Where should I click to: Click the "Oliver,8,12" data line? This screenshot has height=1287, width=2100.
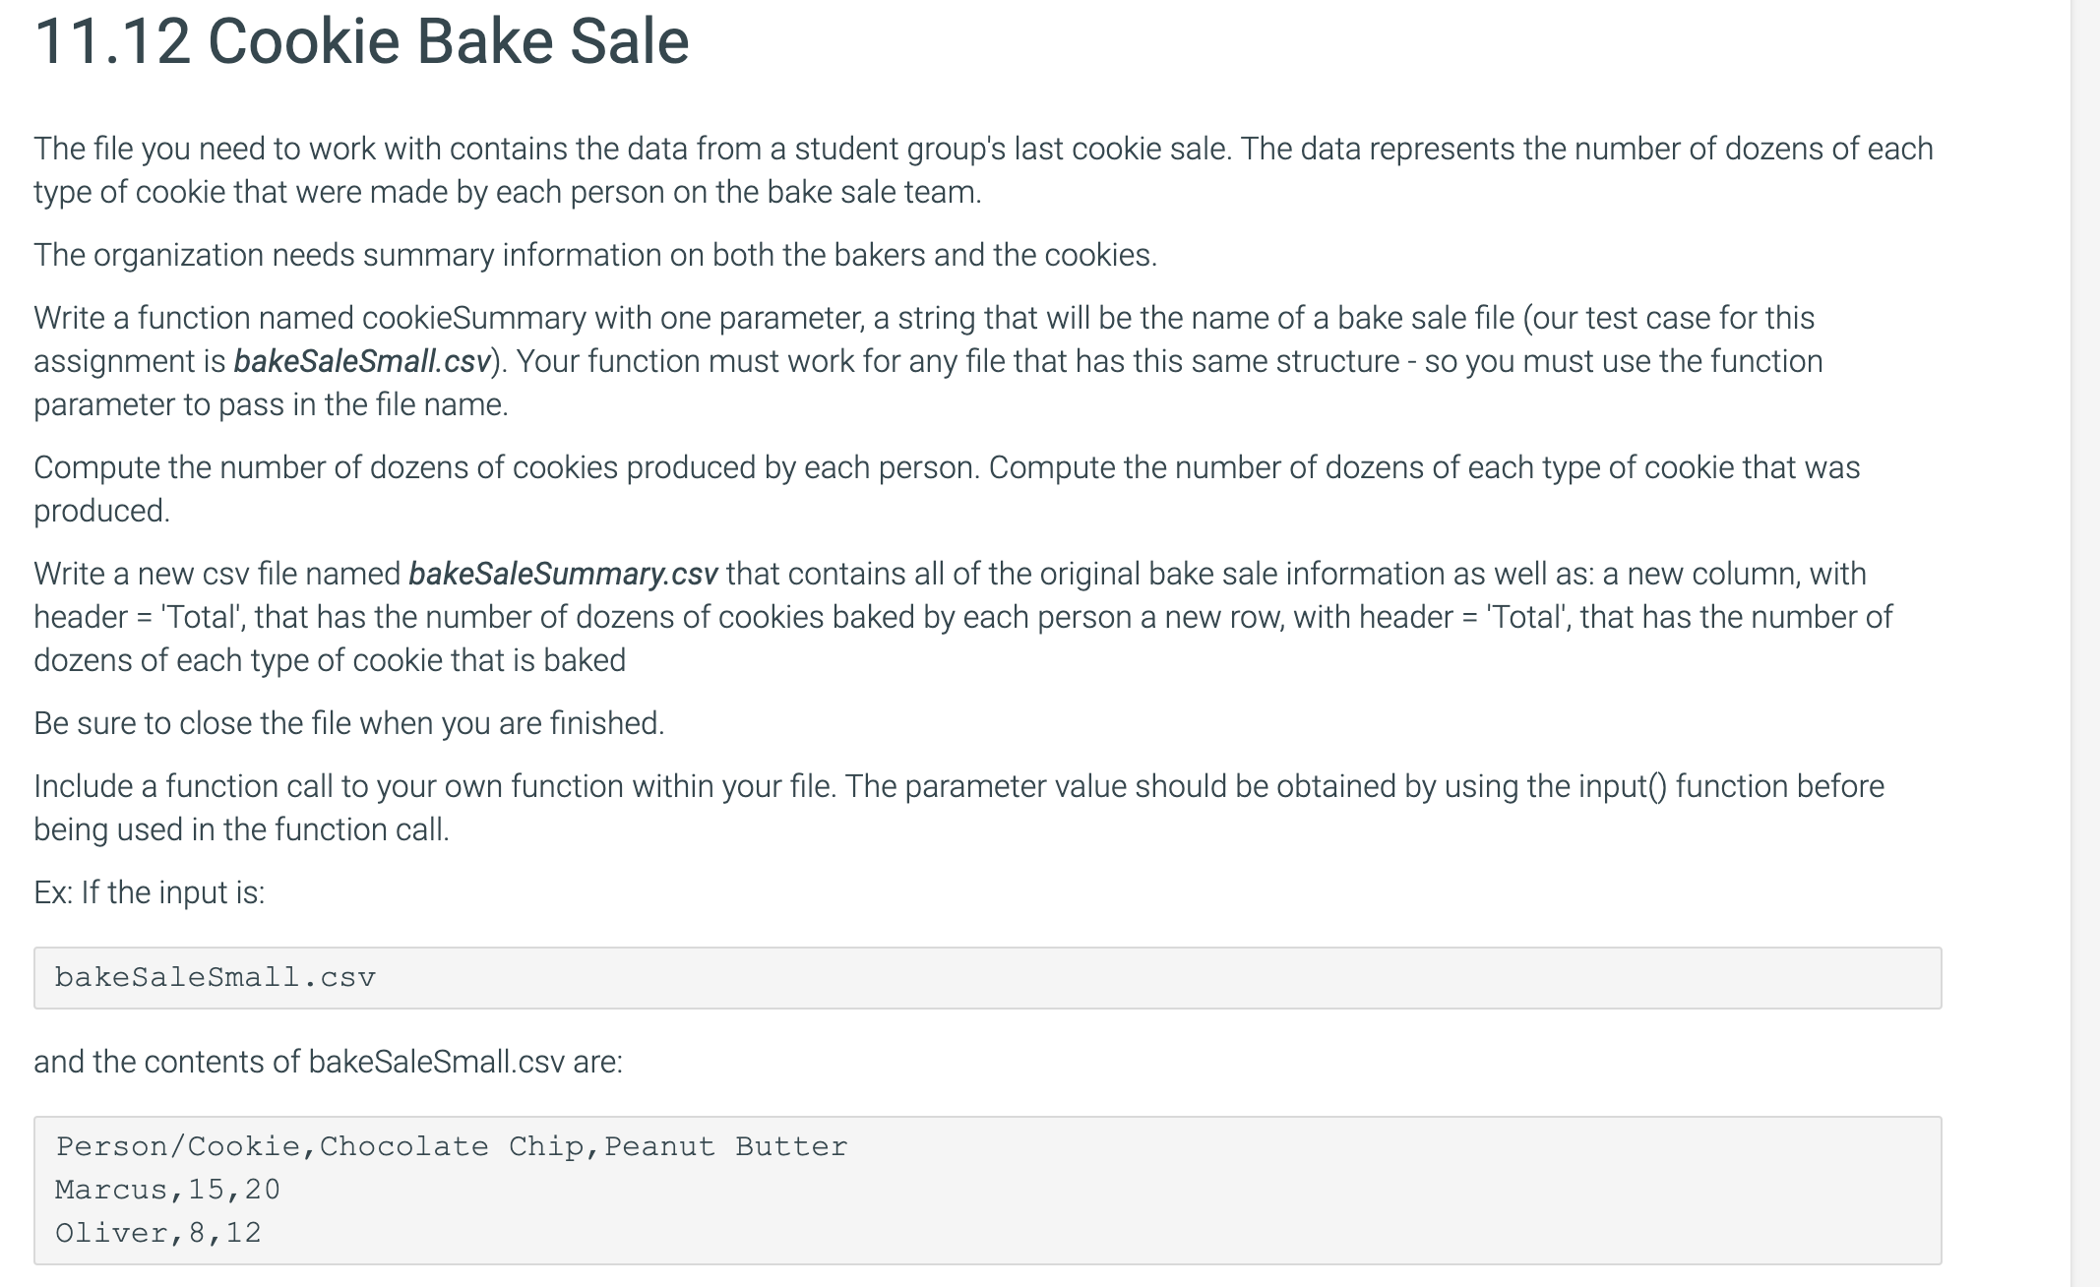158,1233
